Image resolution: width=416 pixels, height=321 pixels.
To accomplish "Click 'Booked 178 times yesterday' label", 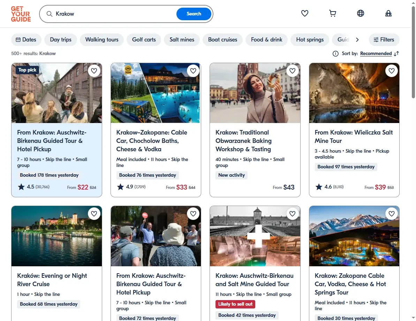I will click(49, 175).
